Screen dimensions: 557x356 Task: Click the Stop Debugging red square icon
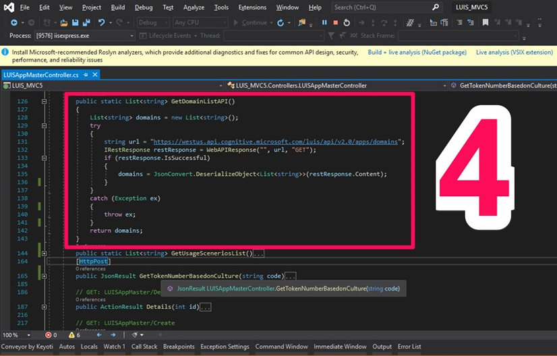coord(335,22)
